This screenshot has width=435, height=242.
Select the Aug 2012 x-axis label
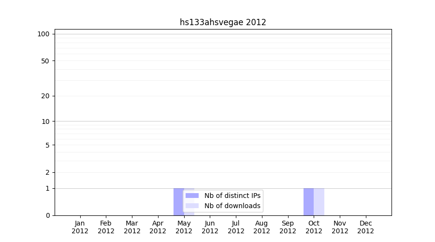click(x=261, y=227)
